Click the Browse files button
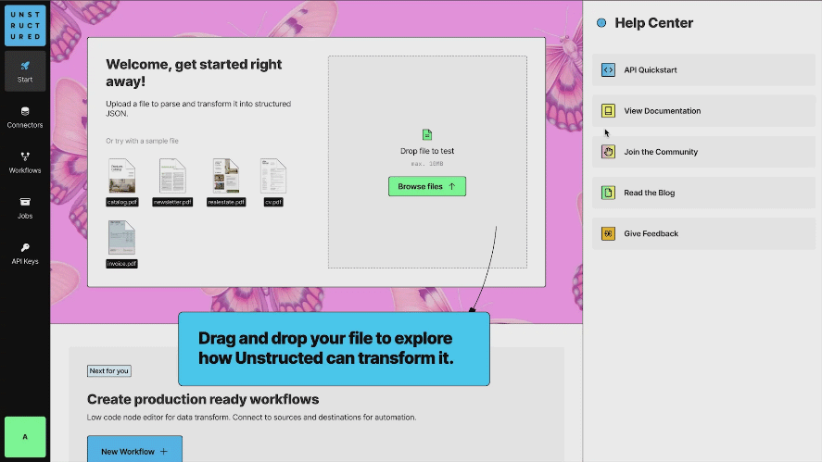The image size is (822, 462). click(426, 186)
